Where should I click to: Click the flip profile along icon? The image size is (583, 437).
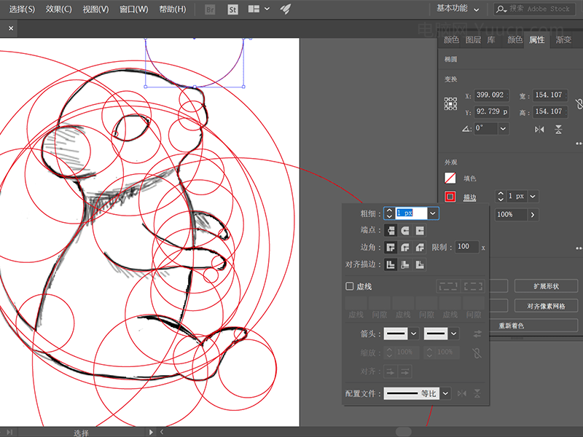[x=462, y=393]
